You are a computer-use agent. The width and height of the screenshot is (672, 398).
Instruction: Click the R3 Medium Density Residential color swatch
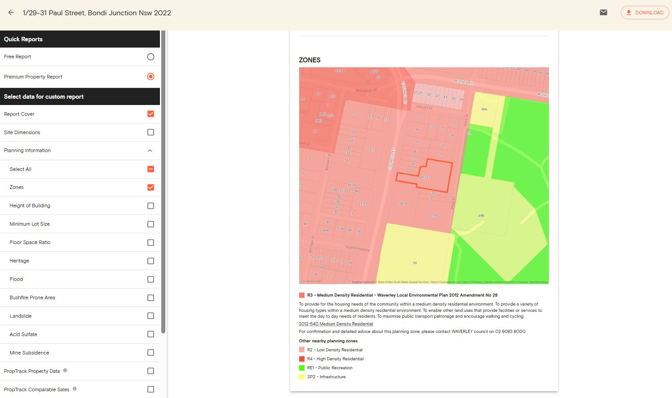pos(302,295)
